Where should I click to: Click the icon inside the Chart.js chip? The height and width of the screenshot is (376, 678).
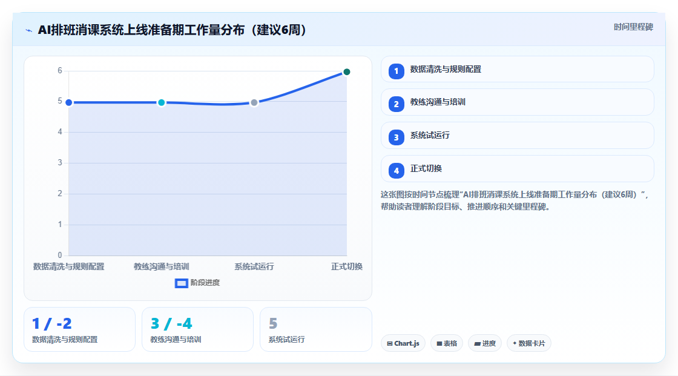pos(390,343)
